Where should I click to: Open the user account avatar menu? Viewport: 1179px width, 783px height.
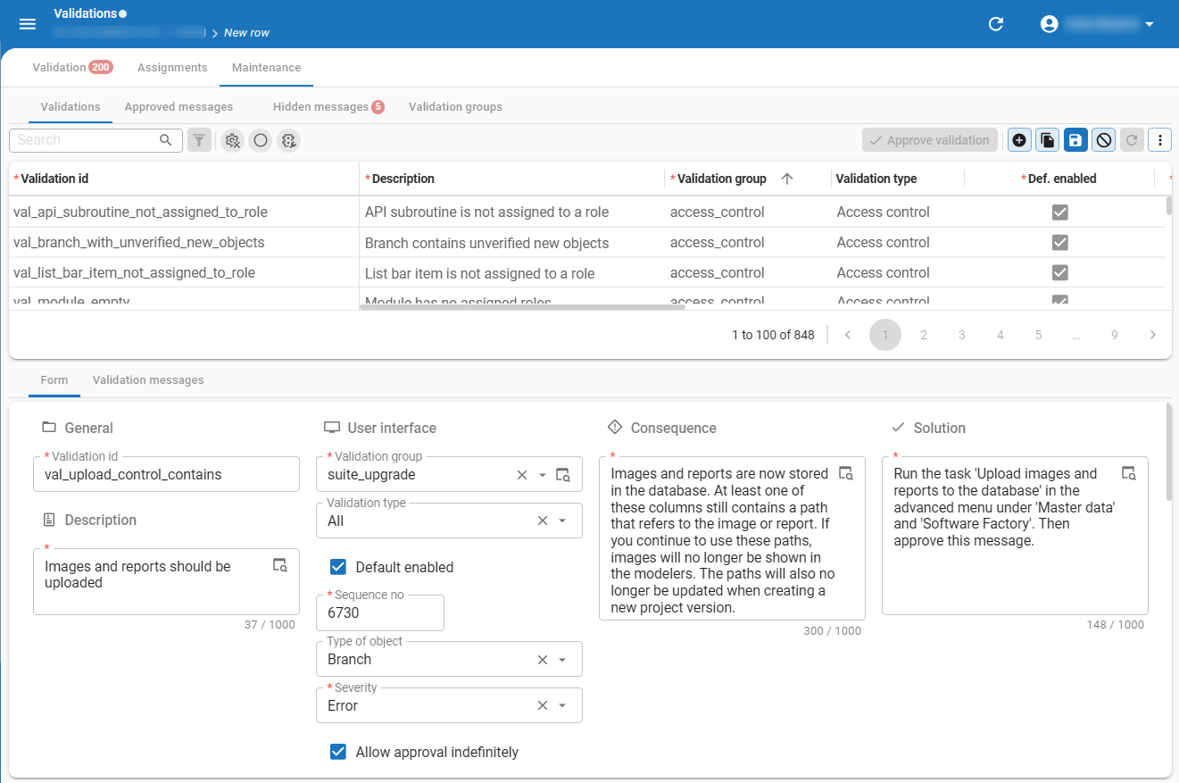point(1050,24)
